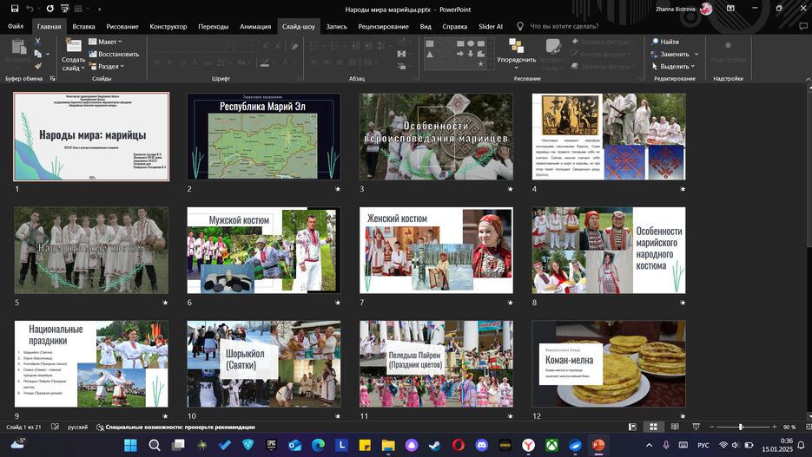The image size is (812, 457).
Task: Start Slide Show from status bar icon
Action: click(696, 427)
